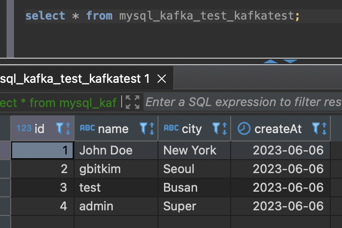Viewport: 342px width, 228px height.
Task: Sort the city column
Action: coord(225,128)
